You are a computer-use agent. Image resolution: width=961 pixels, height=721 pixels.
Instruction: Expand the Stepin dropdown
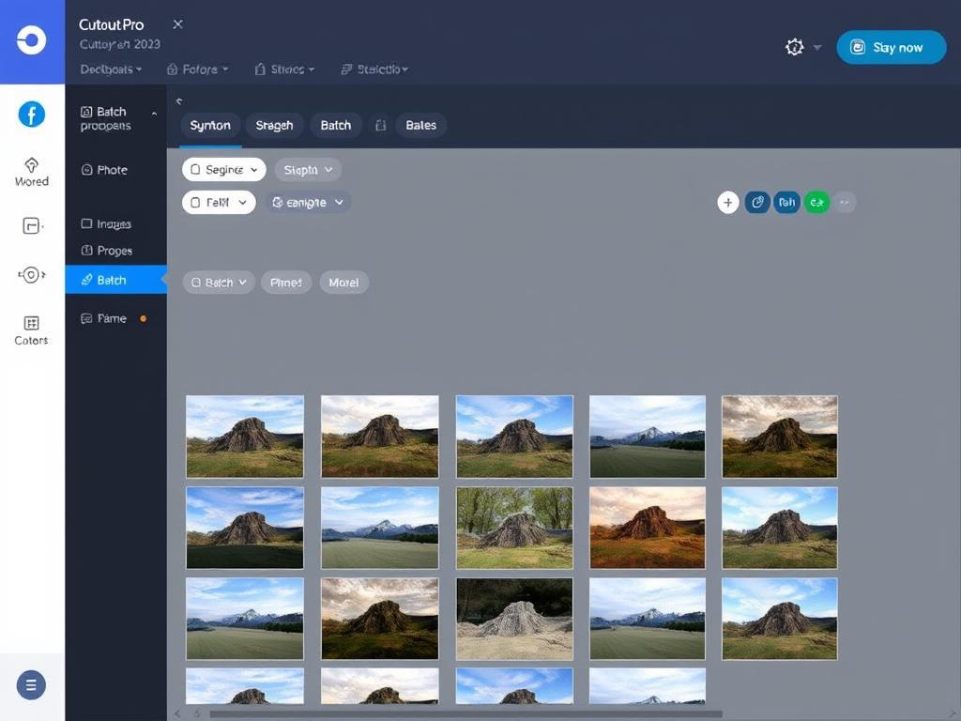tap(307, 170)
